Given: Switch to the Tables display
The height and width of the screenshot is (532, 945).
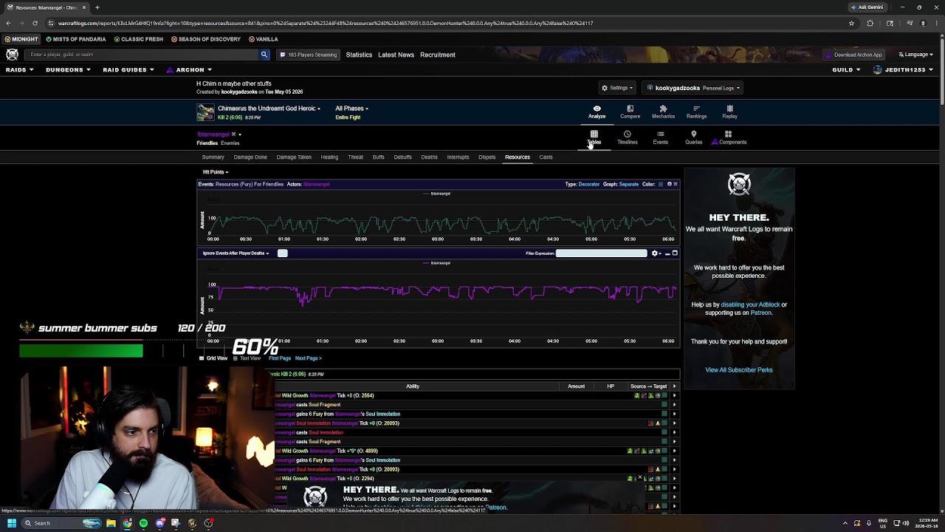Looking at the screenshot, I should tap(594, 137).
